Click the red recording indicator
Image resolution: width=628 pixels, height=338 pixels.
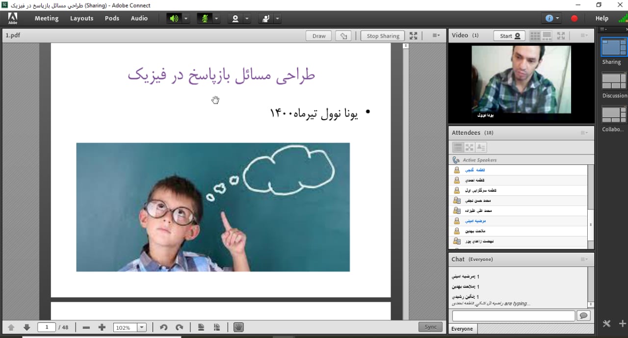(x=574, y=19)
